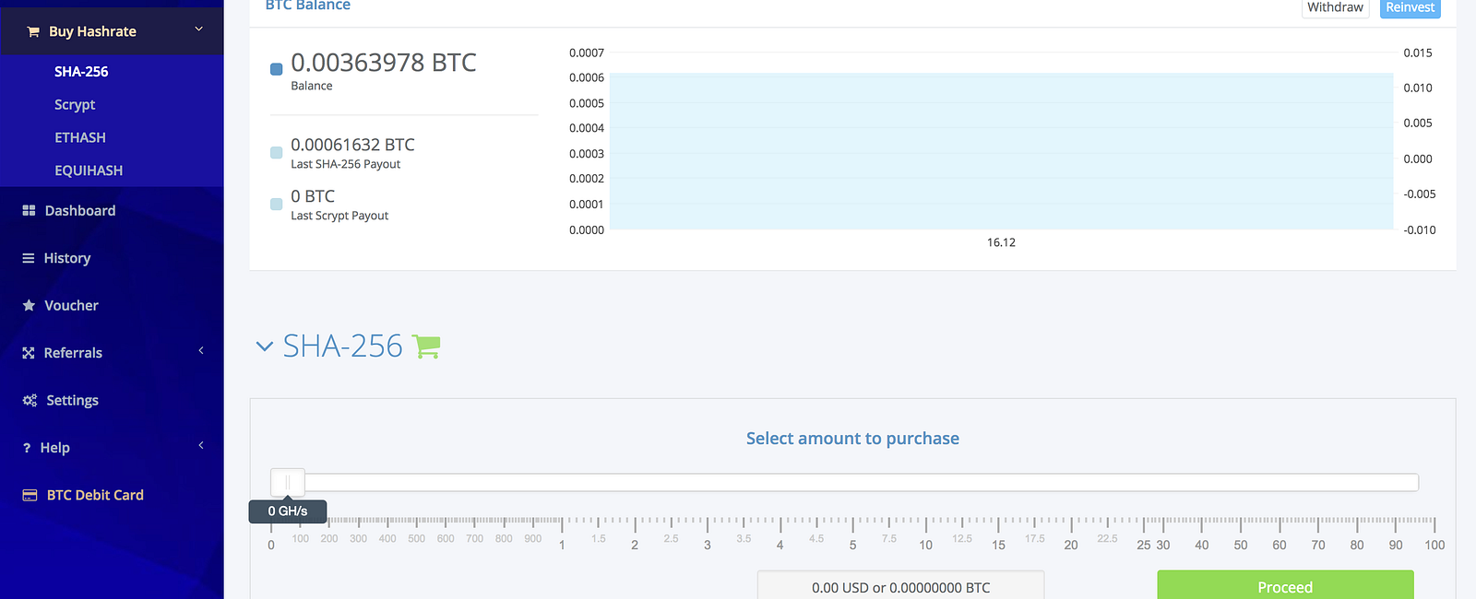The height and width of the screenshot is (599, 1476).
Task: Collapse the SHA-256 section chevron
Action: pyautogui.click(x=265, y=346)
